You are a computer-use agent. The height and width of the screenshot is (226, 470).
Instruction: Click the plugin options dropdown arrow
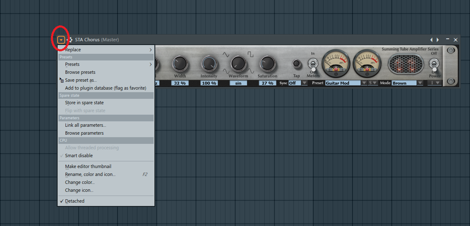(61, 40)
